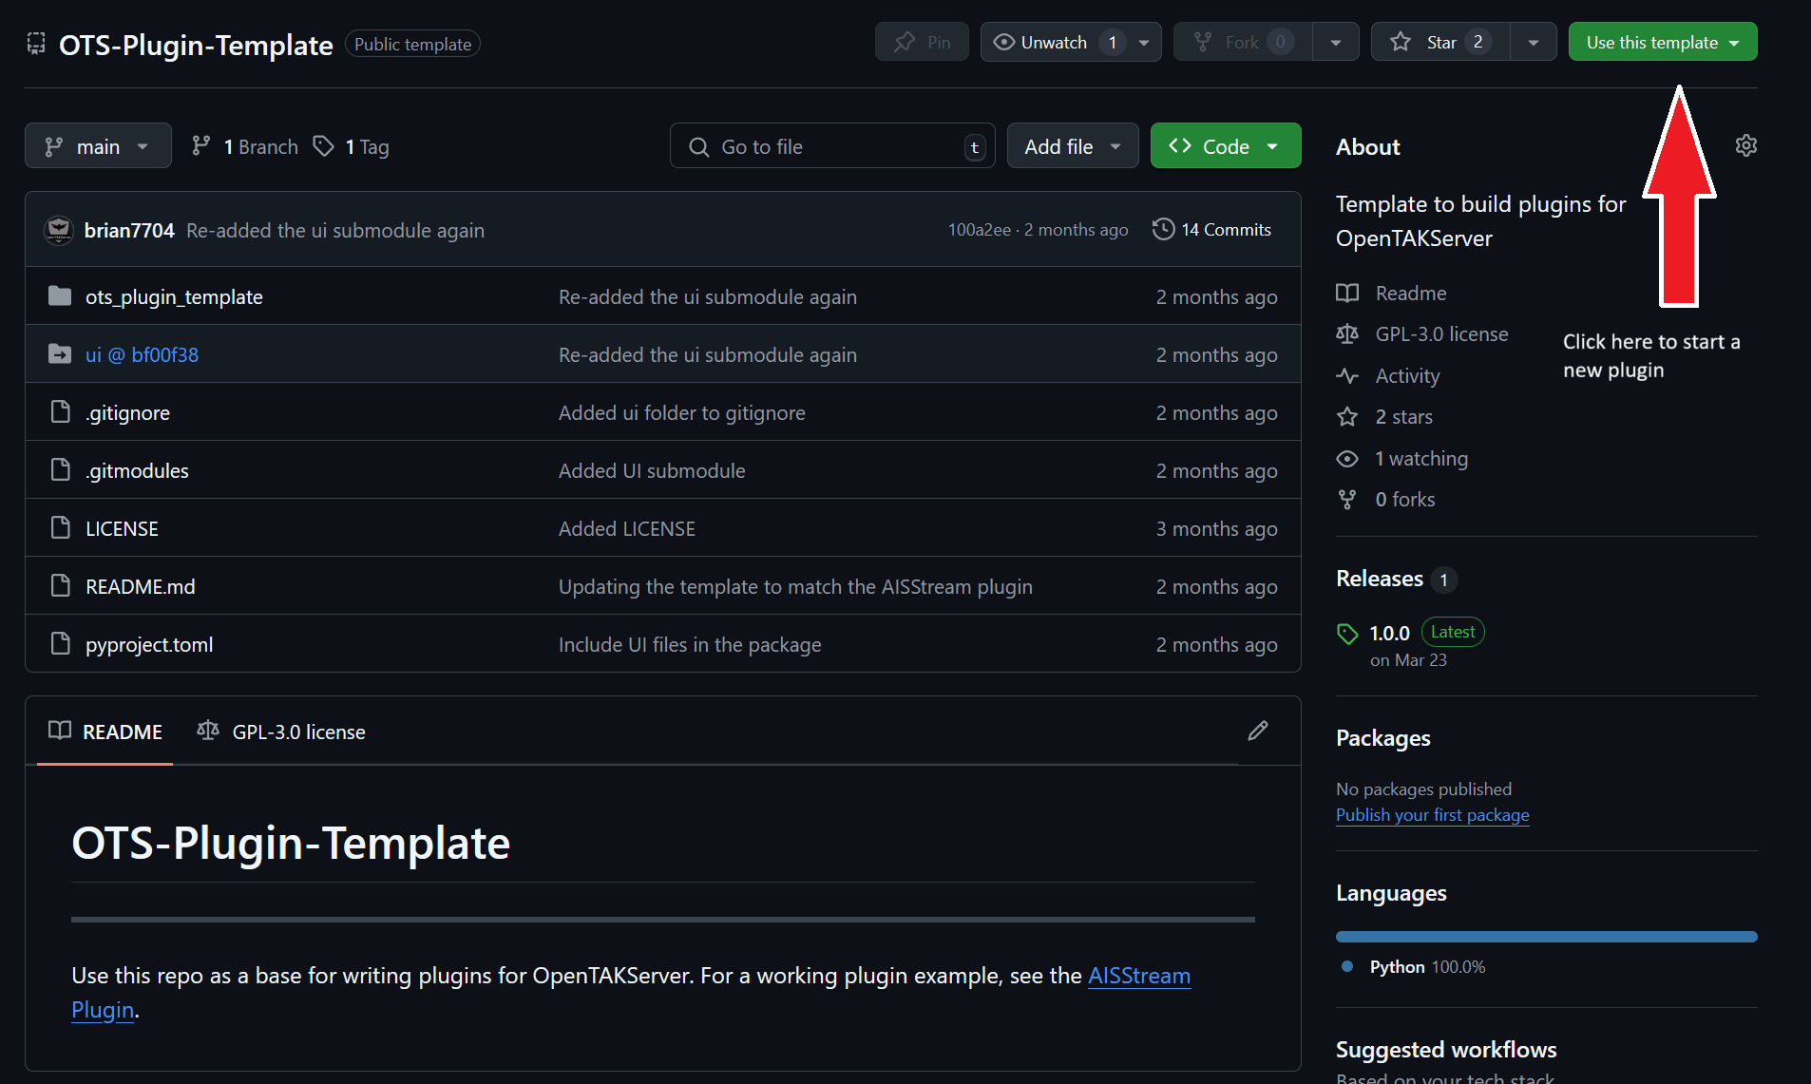Open the Add file dropdown
This screenshot has width=1811, height=1084.
coord(1073,145)
